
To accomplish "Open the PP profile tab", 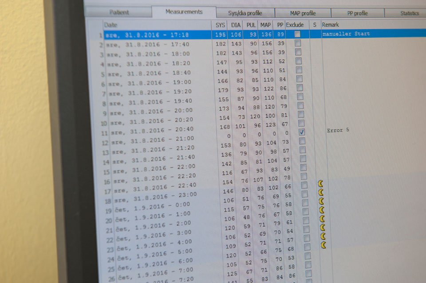I will (x=358, y=13).
